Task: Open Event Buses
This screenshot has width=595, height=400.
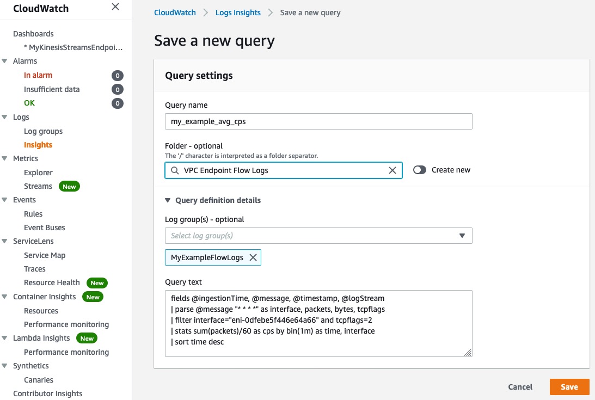Action: (45, 227)
